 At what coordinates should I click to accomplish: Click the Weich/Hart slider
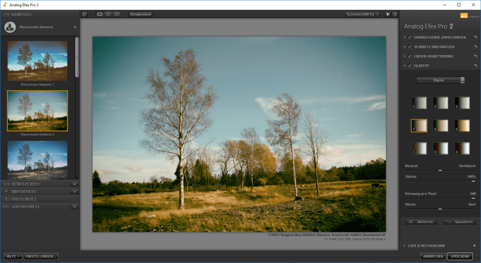[x=440, y=209]
